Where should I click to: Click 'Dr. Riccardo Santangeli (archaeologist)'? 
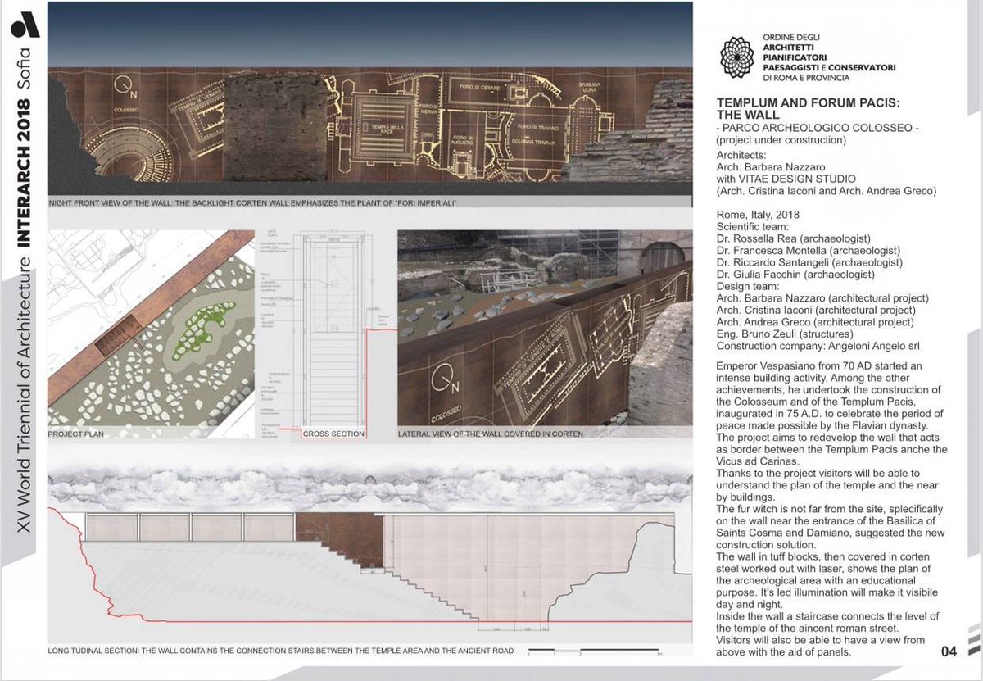(809, 262)
